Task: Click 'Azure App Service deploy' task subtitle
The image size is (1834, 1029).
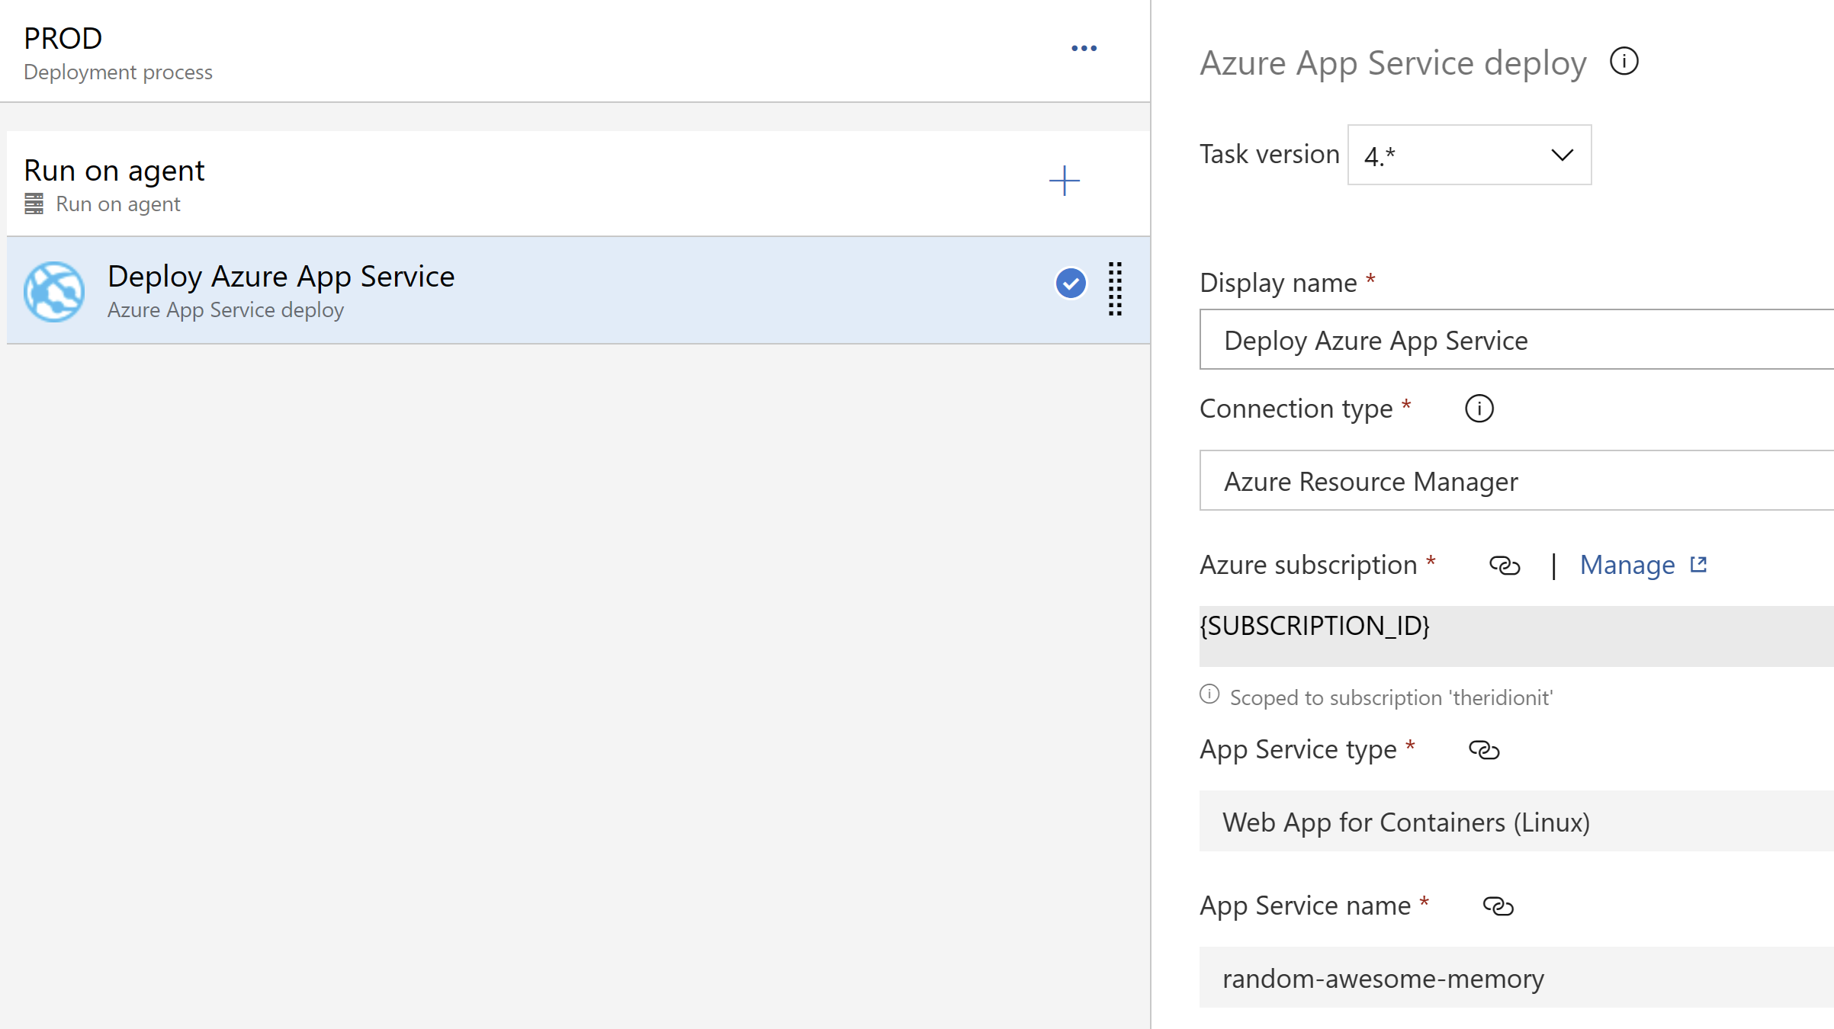Action: click(x=226, y=310)
